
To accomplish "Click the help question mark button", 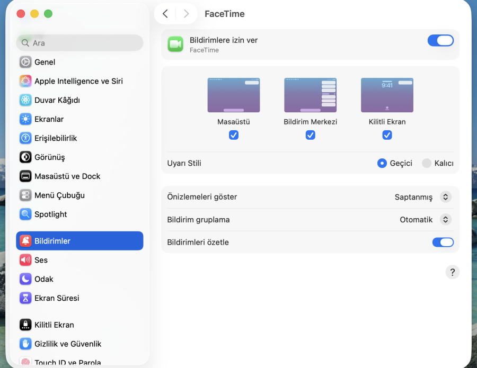I will coord(453,272).
